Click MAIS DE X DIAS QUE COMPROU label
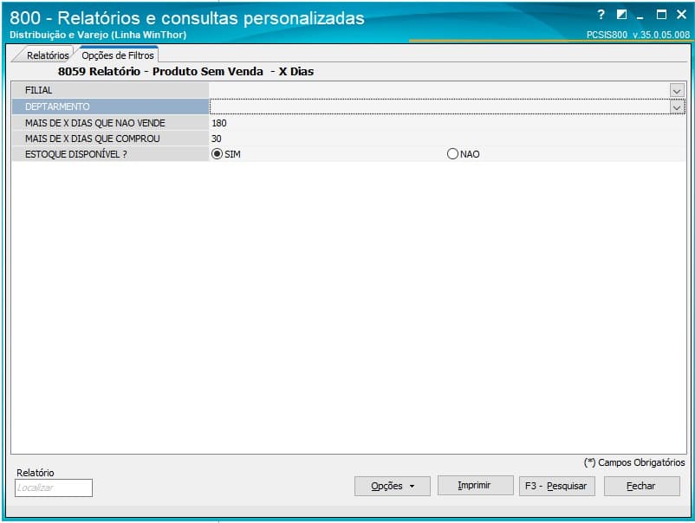Image resolution: width=695 pixels, height=523 pixels. tap(92, 139)
